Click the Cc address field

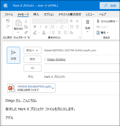[x=82, y=68]
